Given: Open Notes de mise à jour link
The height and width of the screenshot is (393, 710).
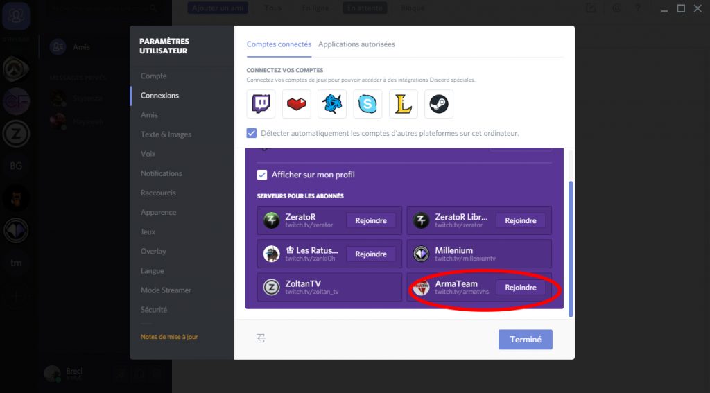Looking at the screenshot, I should coord(169,337).
